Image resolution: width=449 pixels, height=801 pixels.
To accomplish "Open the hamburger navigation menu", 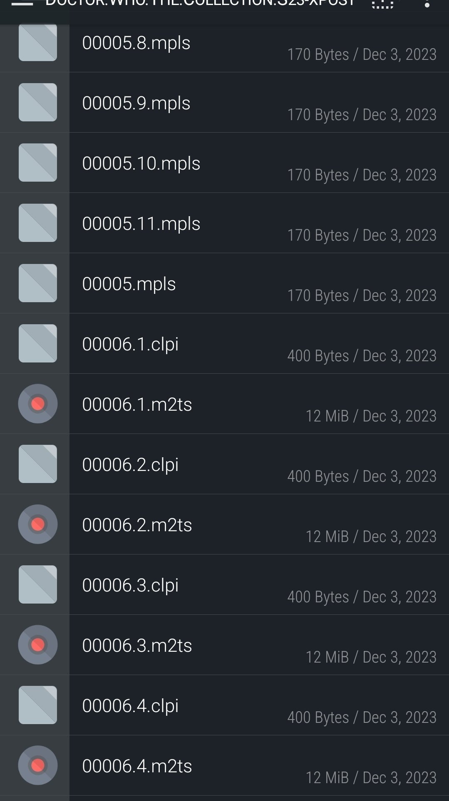I will coord(22,3).
